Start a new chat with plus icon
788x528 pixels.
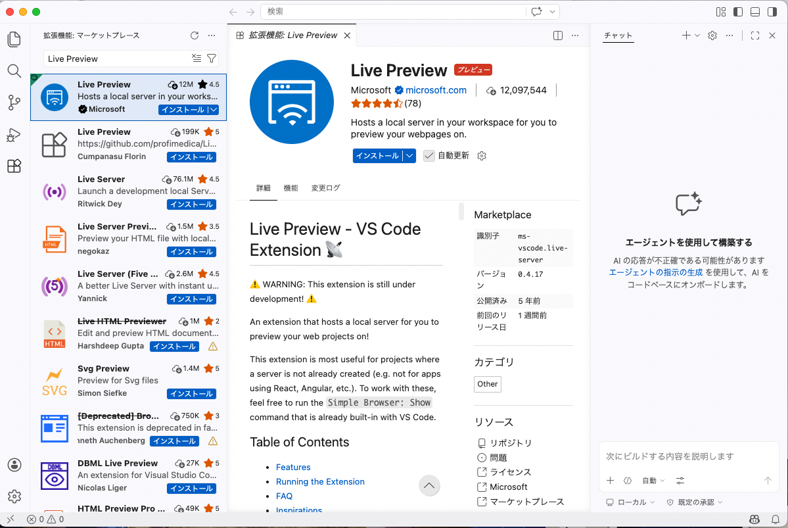(x=686, y=36)
